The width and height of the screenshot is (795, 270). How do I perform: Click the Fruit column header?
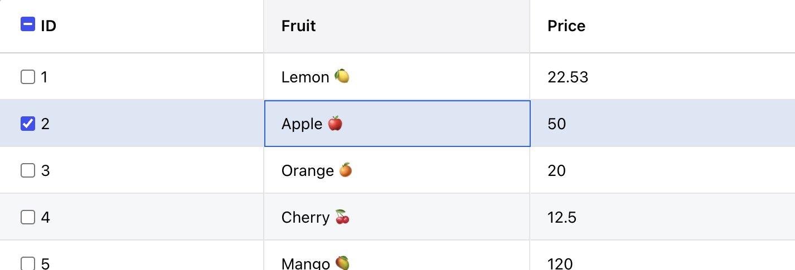point(299,26)
